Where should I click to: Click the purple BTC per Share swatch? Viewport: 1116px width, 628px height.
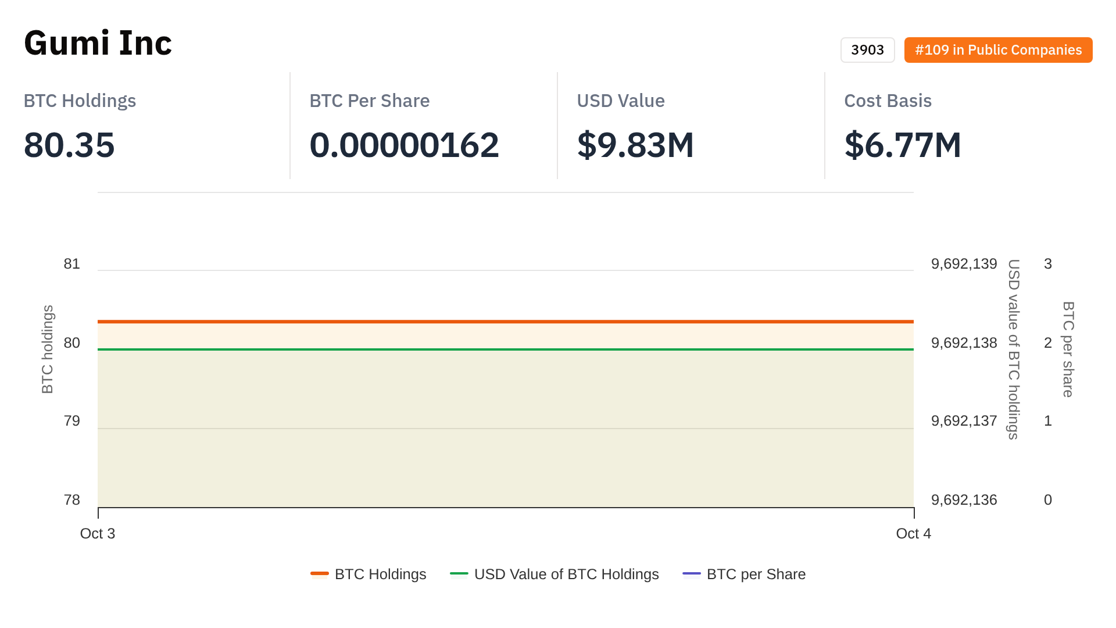point(692,574)
